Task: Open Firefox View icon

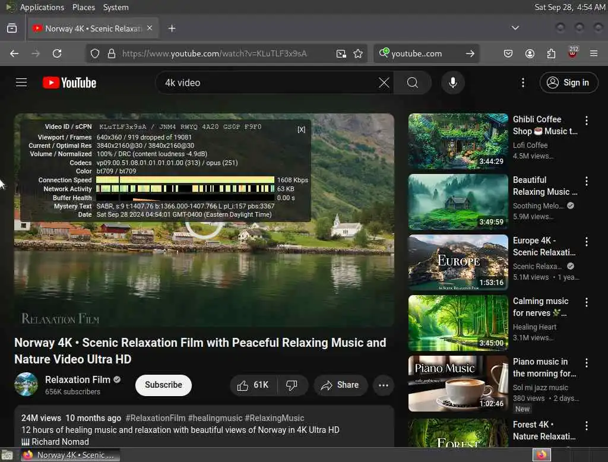Action: point(12,29)
